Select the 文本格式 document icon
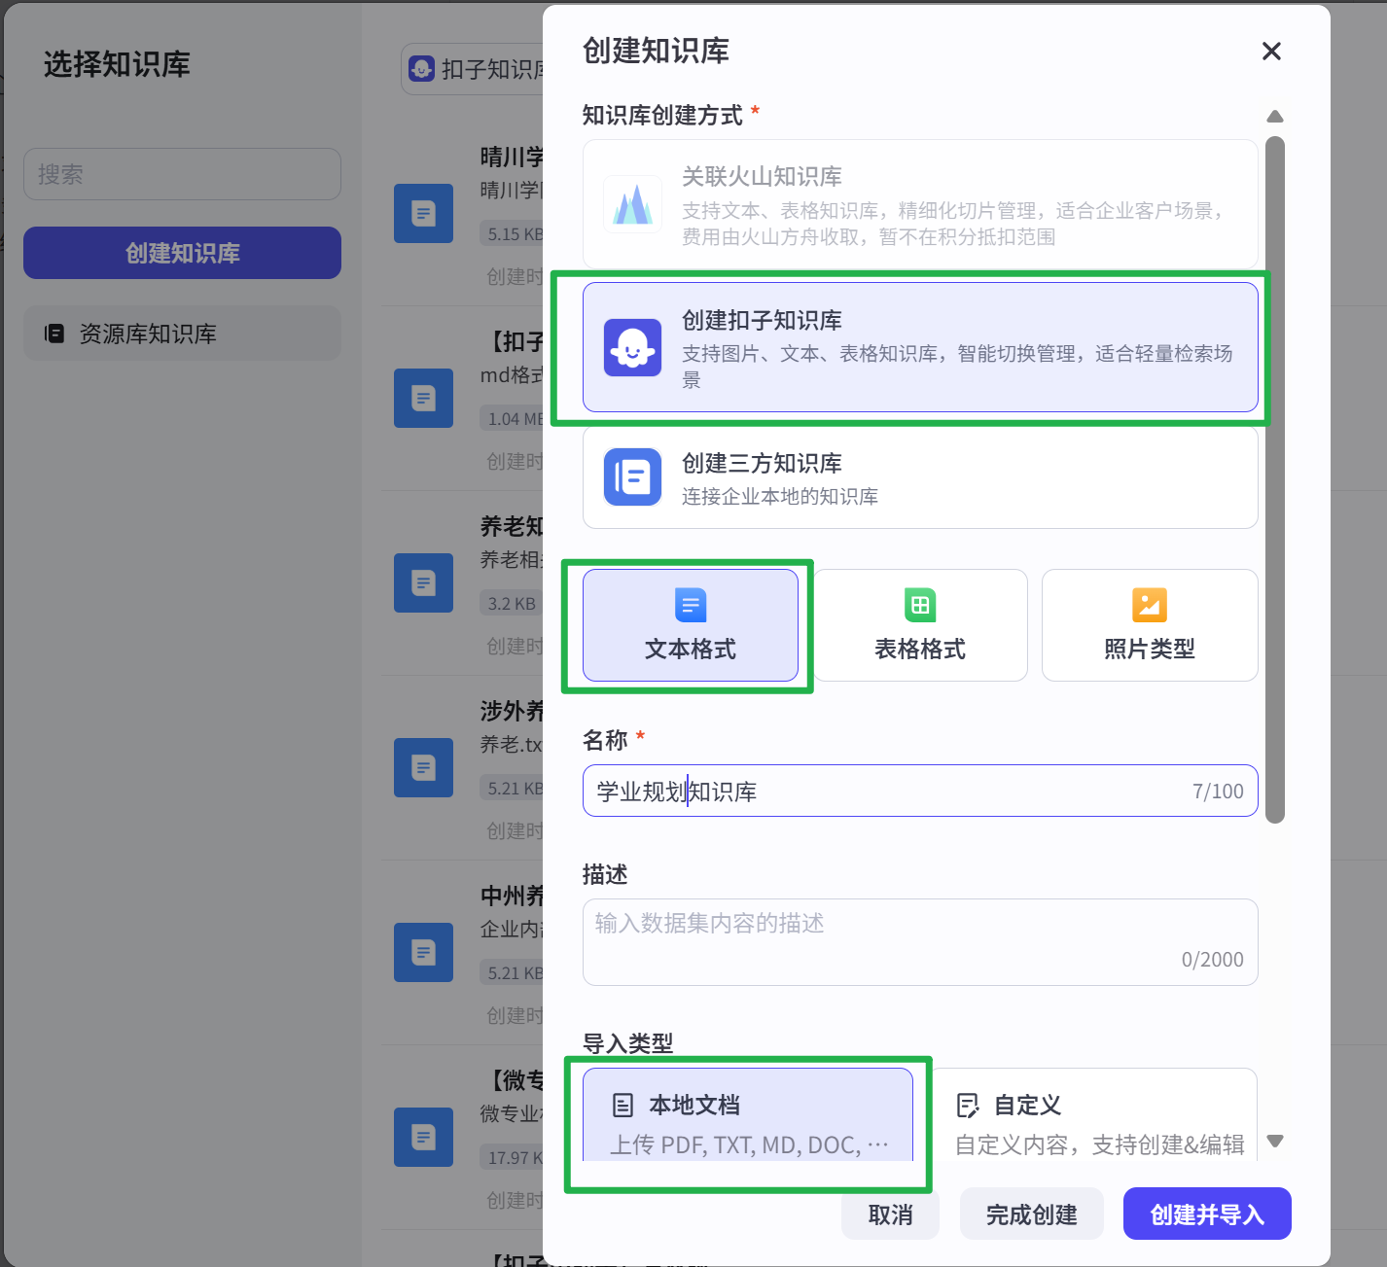 pos(690,605)
